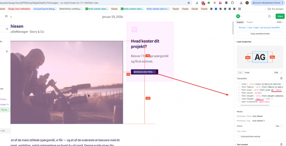Click the rainbow circle extension icon
This screenshot has height=146, width=286.
226,3
